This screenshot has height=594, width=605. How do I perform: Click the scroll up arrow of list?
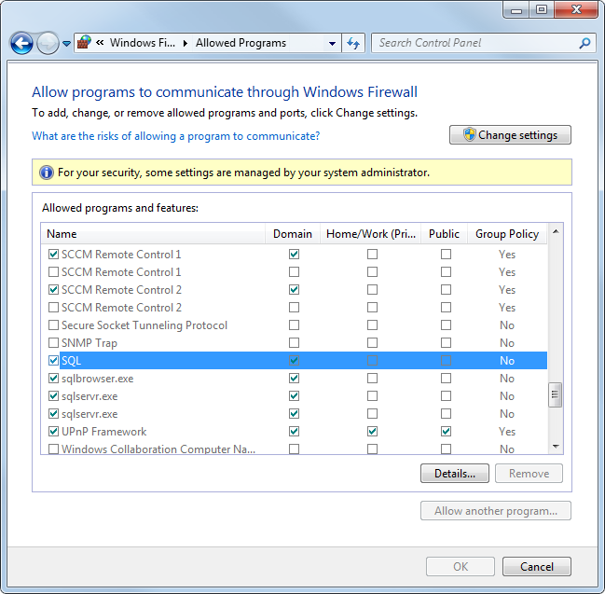[x=556, y=231]
